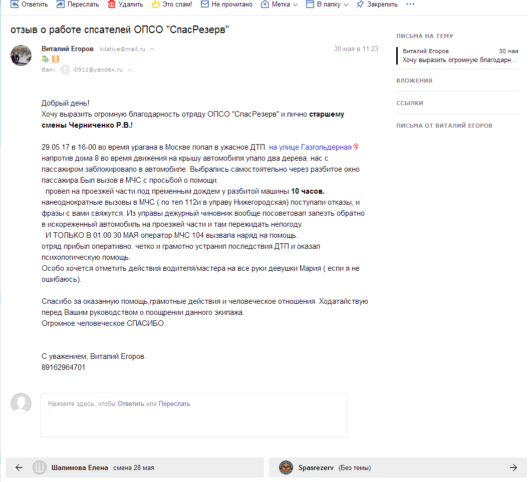Click the Переслать forward icon
The height and width of the screenshot is (482, 528).
tap(61, 5)
